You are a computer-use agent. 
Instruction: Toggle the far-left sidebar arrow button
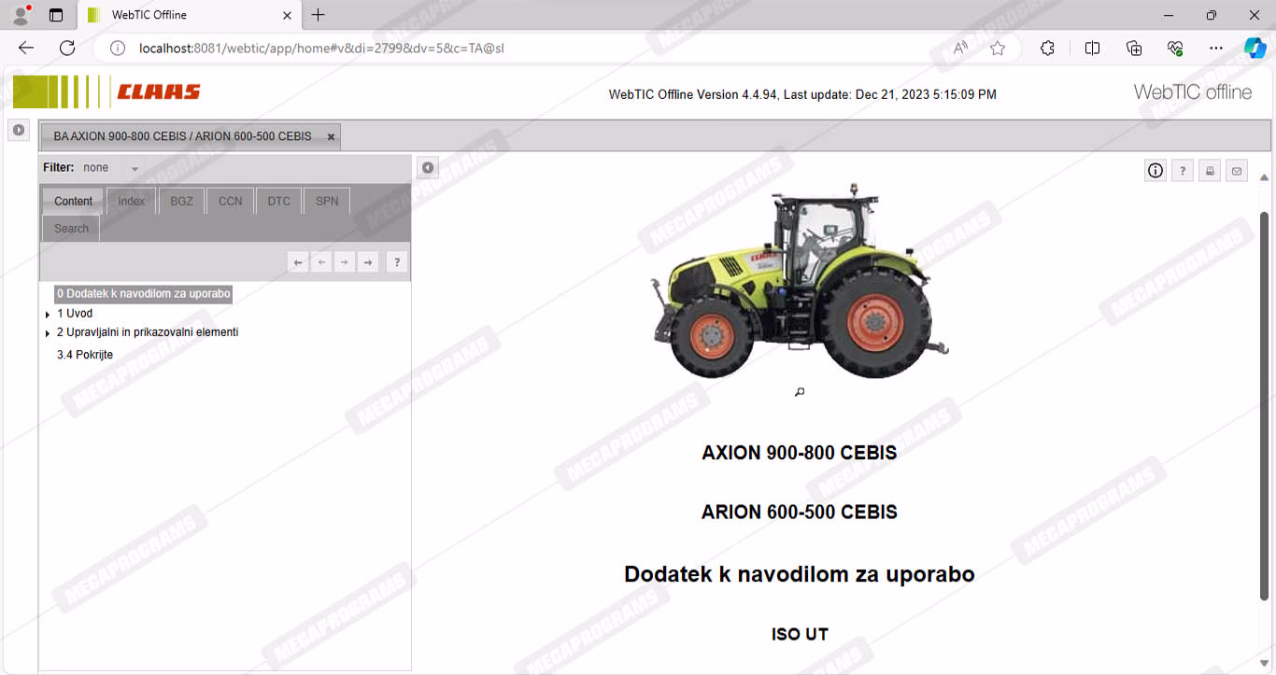click(x=19, y=131)
